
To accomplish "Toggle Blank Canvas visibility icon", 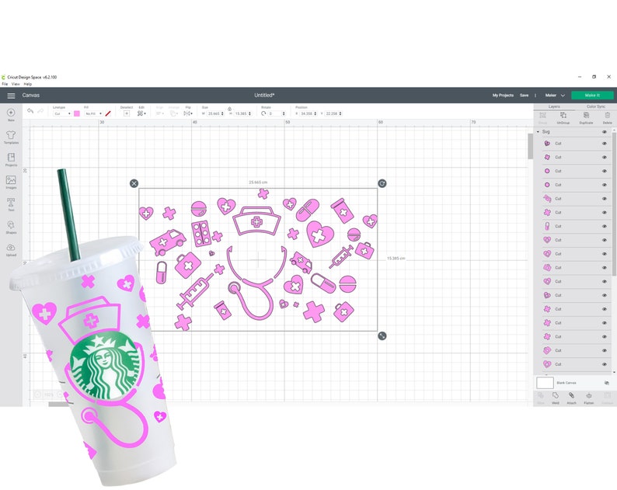I will [x=606, y=383].
